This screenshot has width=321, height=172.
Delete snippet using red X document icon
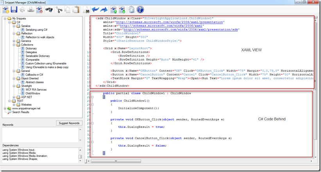[x=39, y=10]
